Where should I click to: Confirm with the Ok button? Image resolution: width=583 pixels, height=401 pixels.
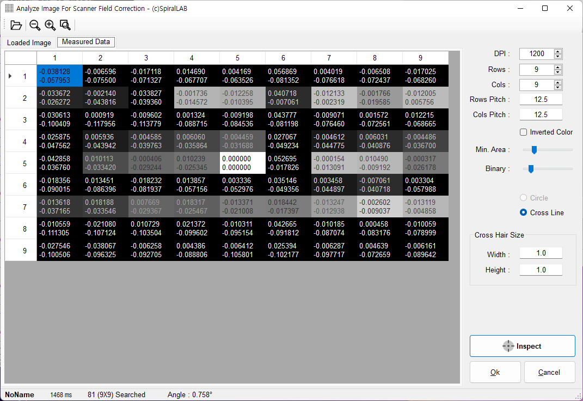click(495, 372)
